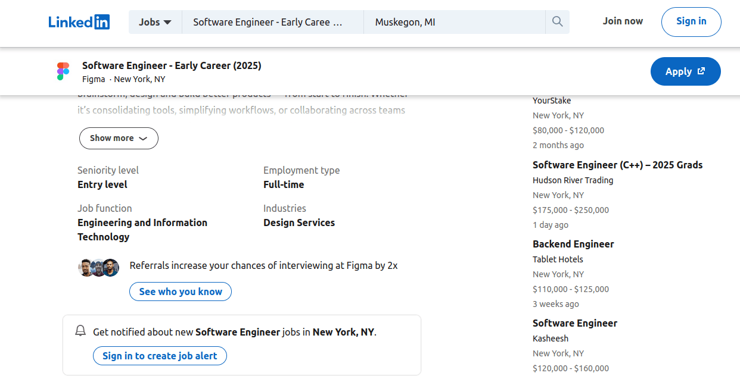
Task: Click the magnifying glass search icon
Action: [x=557, y=22]
